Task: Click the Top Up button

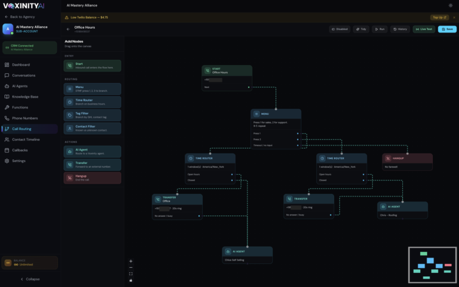Action: (x=439, y=18)
